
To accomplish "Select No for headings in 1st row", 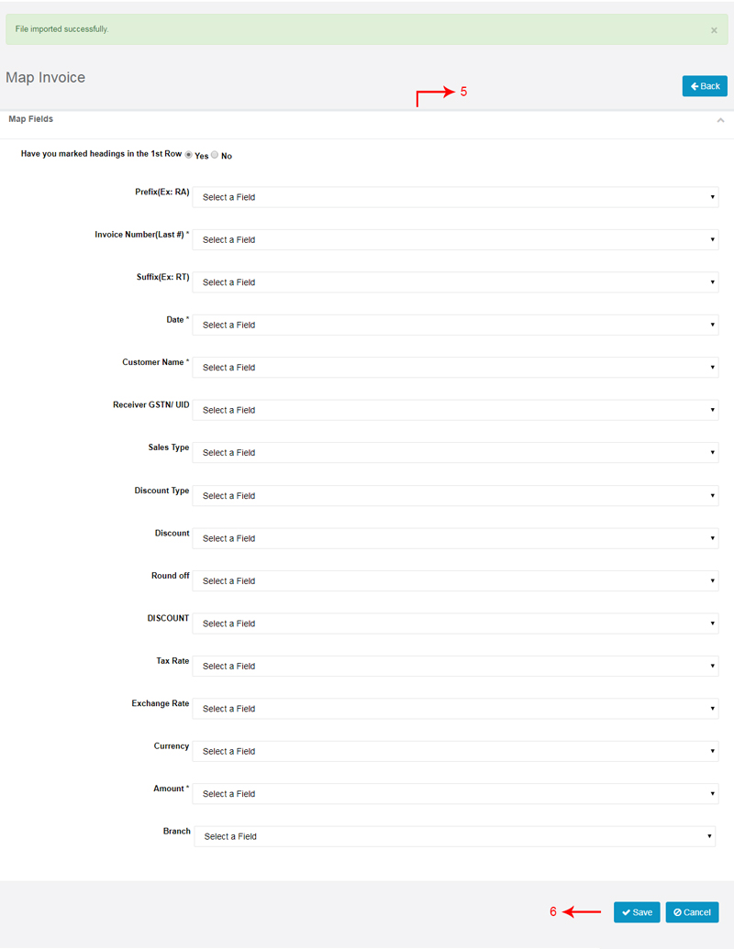I will coord(215,155).
